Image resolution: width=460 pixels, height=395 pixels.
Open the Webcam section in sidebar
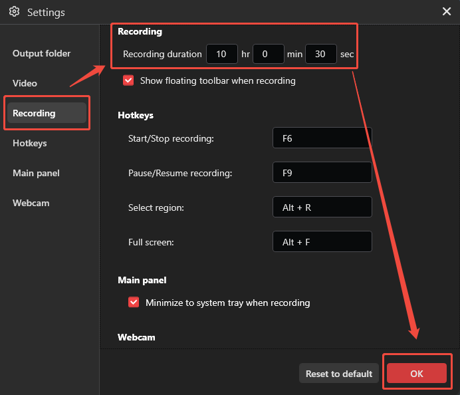[x=31, y=203]
